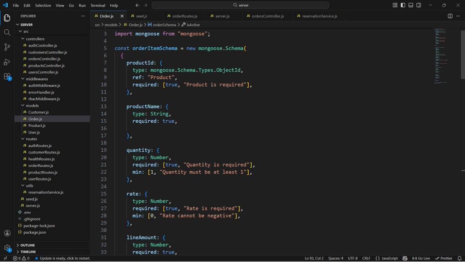Open .gitignore in the explorer
Image resolution: width=465 pixels, height=262 pixels.
[x=52, y=219]
